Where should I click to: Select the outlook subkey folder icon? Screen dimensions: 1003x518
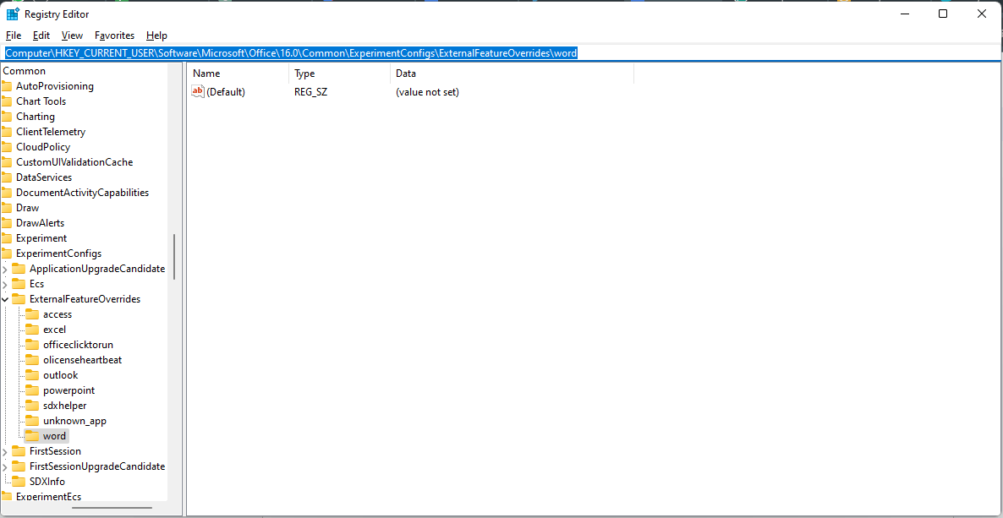(32, 374)
